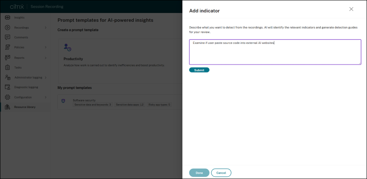This screenshot has height=179, width=367.
Task: Expand the Policies menu chevron
Action: pos(46,47)
